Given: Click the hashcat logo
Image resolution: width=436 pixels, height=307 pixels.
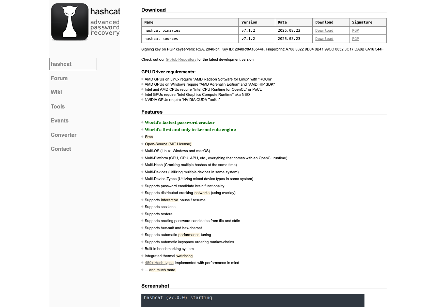Looking at the screenshot, I should [70, 21].
